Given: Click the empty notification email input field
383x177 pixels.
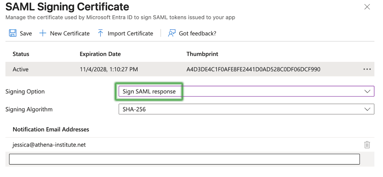Looking at the screenshot, I should (184, 159).
